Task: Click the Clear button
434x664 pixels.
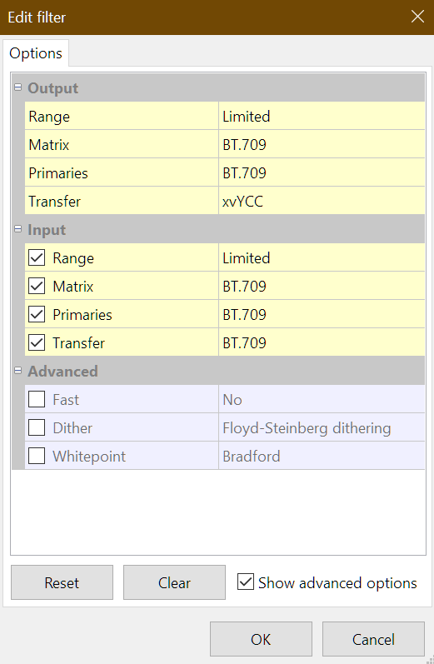Action: click(174, 582)
